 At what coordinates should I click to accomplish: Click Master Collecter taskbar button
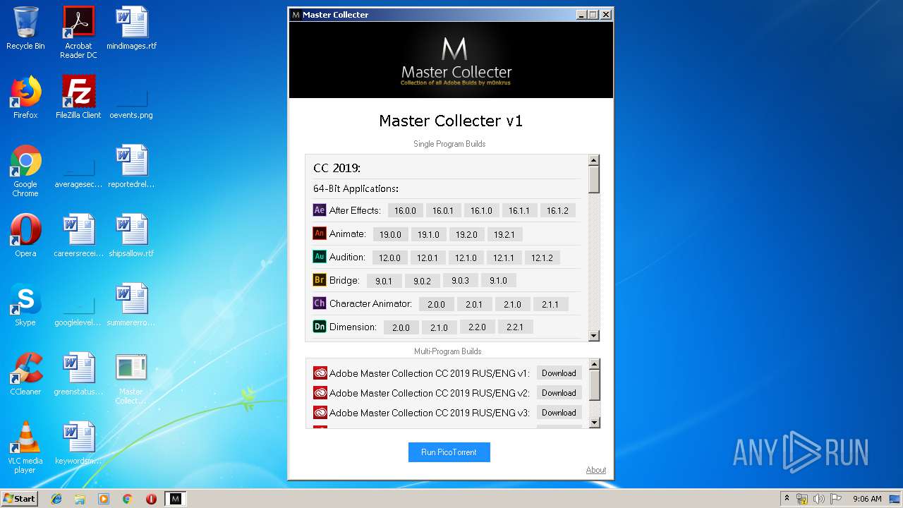click(175, 499)
